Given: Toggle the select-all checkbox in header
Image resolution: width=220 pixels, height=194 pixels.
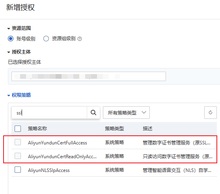Looking at the screenshot, I should click(18, 128).
